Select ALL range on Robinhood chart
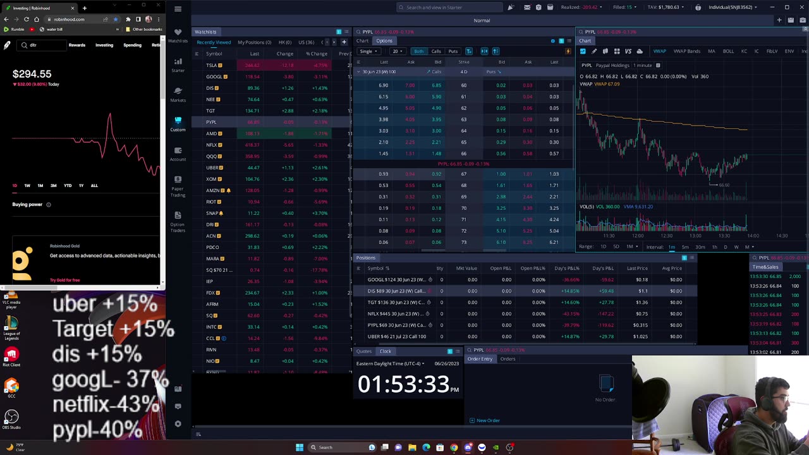 (94, 186)
